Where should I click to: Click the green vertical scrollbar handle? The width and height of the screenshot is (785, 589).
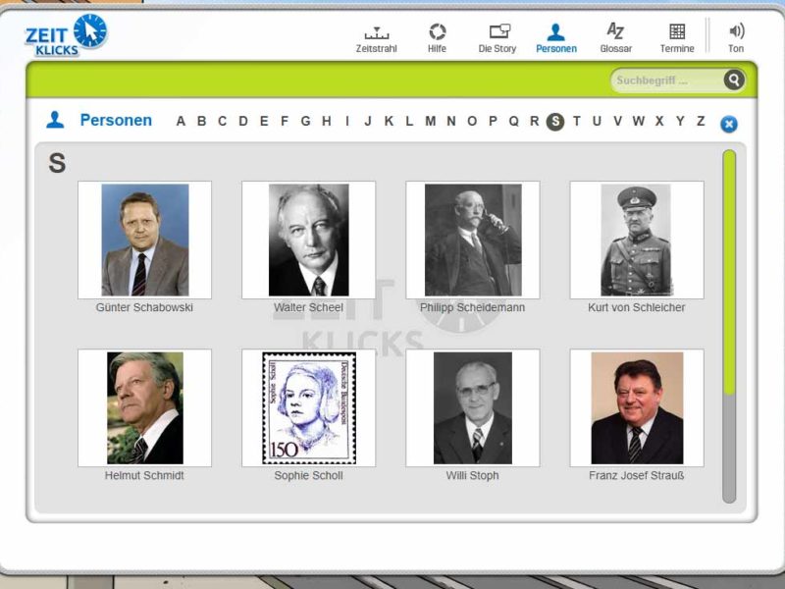(729, 273)
